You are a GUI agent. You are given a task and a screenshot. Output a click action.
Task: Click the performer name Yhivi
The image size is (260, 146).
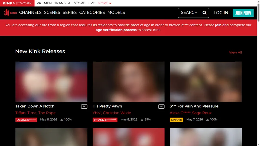point(97,113)
